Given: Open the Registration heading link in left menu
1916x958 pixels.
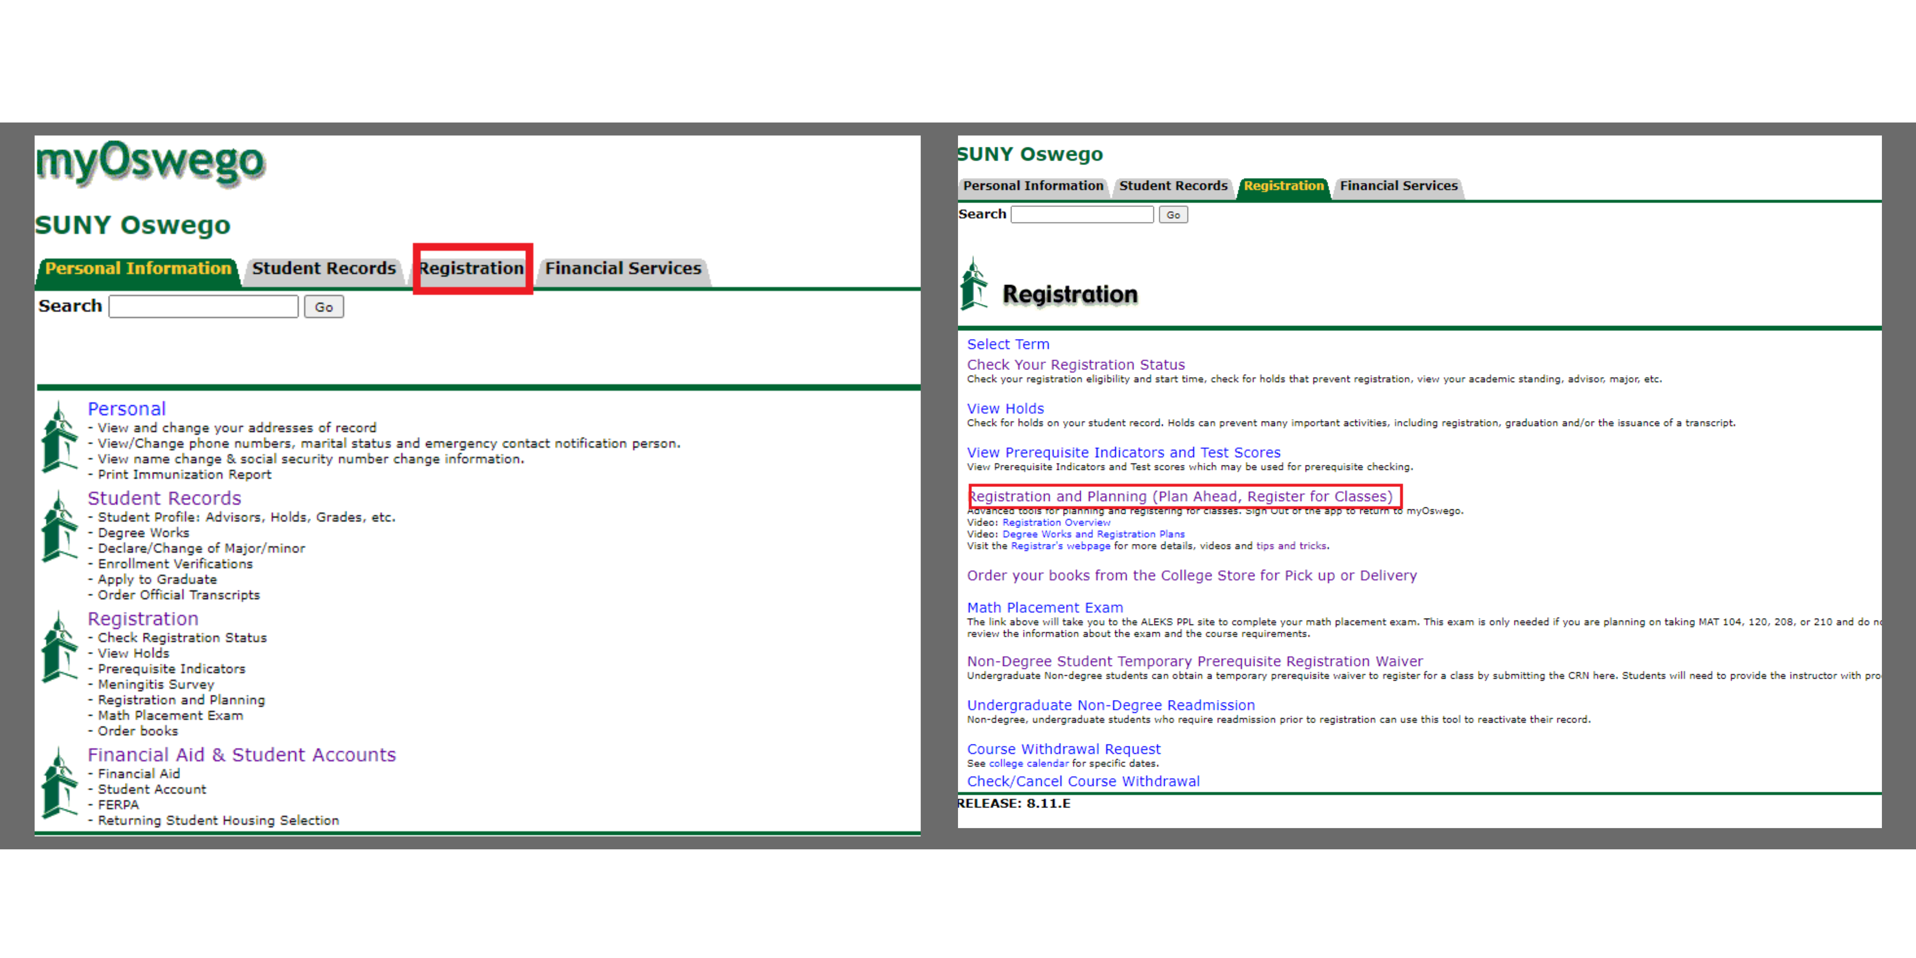Looking at the screenshot, I should (x=143, y=619).
